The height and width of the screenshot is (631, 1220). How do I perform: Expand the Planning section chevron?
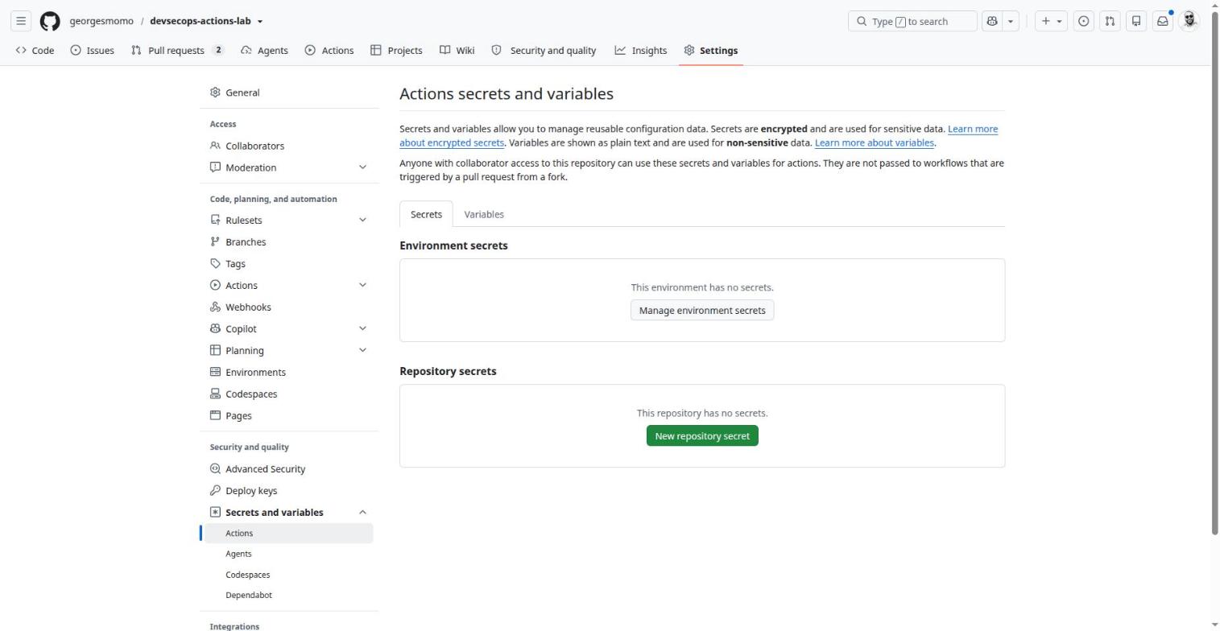362,350
